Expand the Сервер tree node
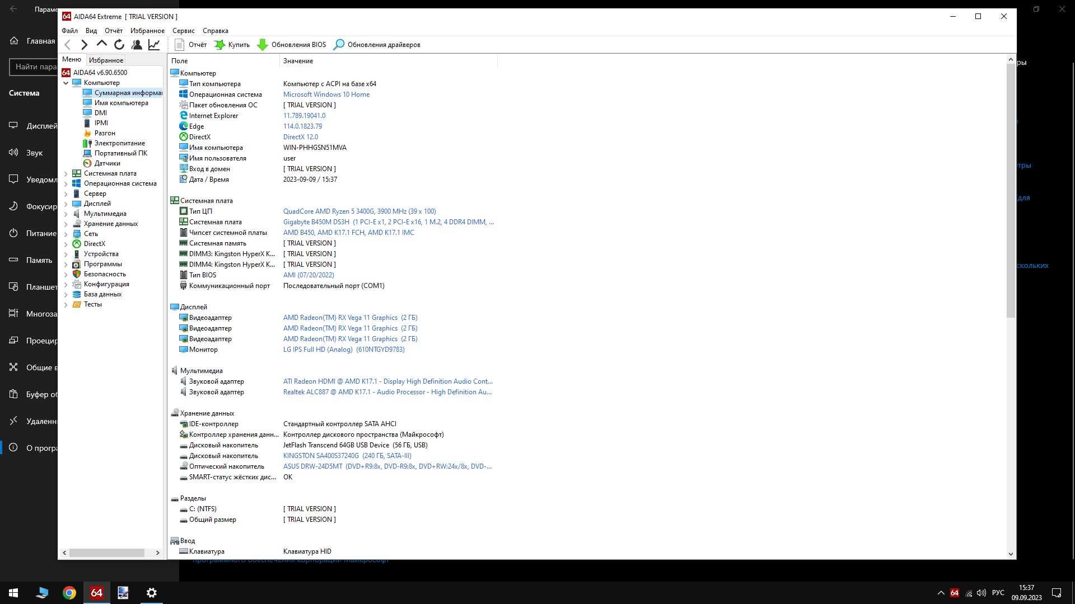Screen dimensions: 1075x604 pyautogui.click(x=65, y=192)
